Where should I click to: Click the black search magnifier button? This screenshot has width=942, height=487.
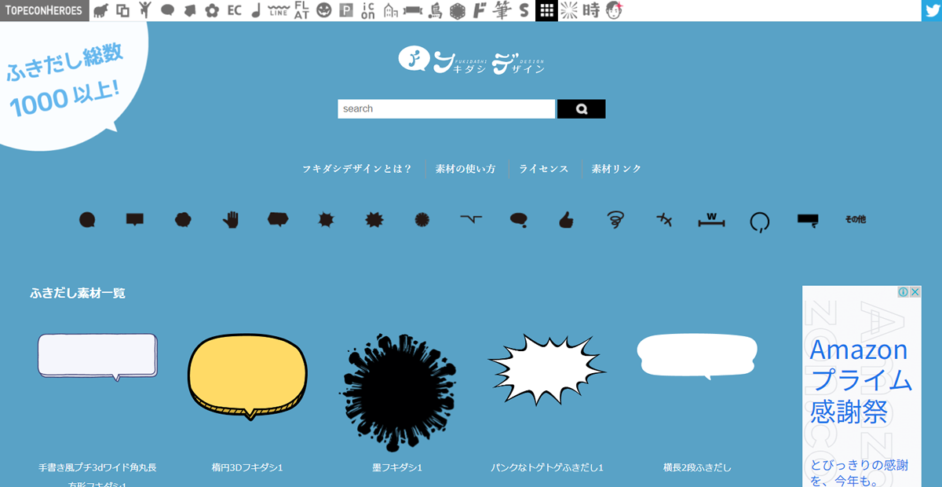[x=581, y=108]
